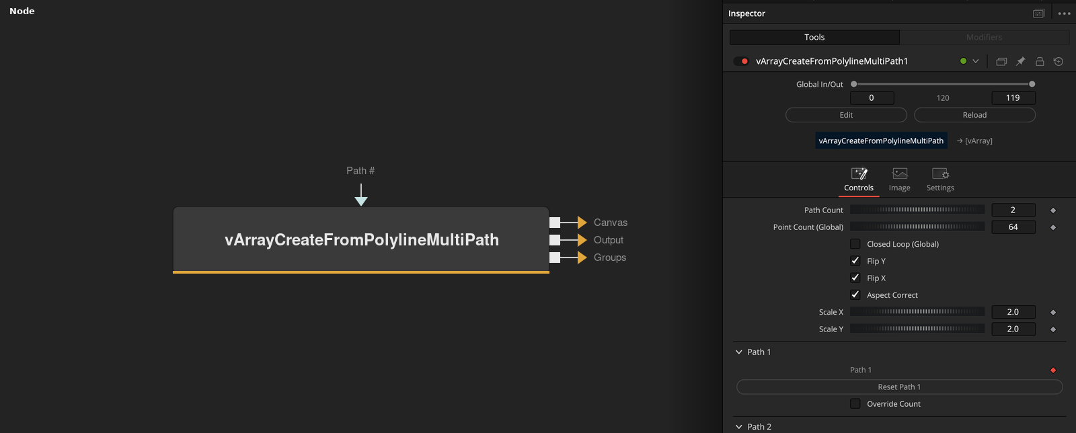Open the Controls tab
The image size is (1076, 433).
[x=859, y=180]
